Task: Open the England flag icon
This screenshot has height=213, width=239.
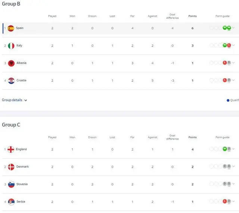Action: [11, 149]
